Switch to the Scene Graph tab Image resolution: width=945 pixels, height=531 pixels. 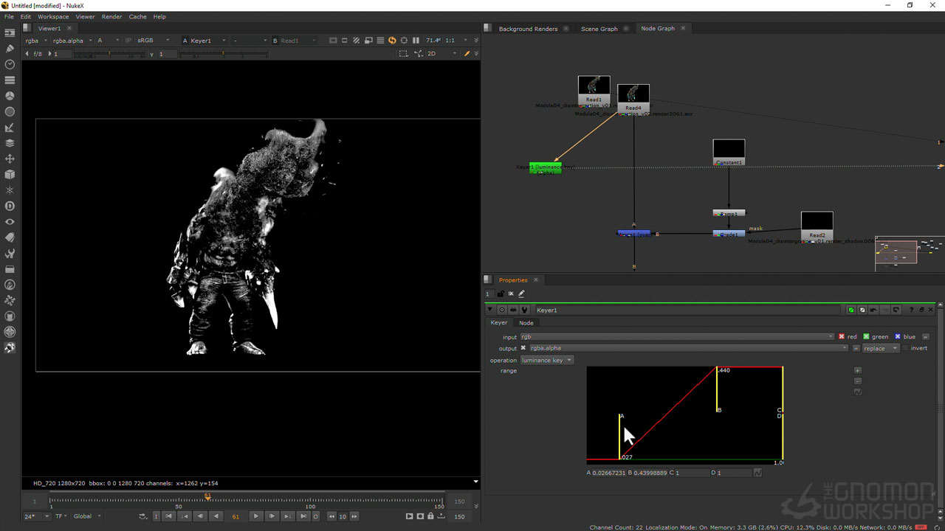tap(599, 29)
